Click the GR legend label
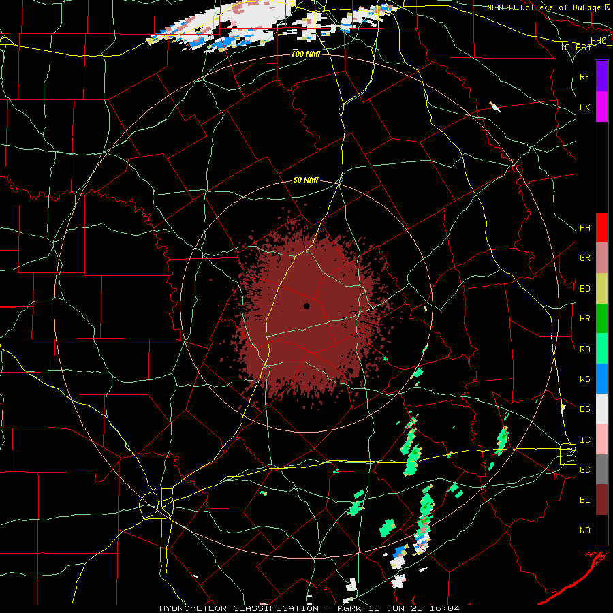The height and width of the screenshot is (613, 613). [x=584, y=258]
